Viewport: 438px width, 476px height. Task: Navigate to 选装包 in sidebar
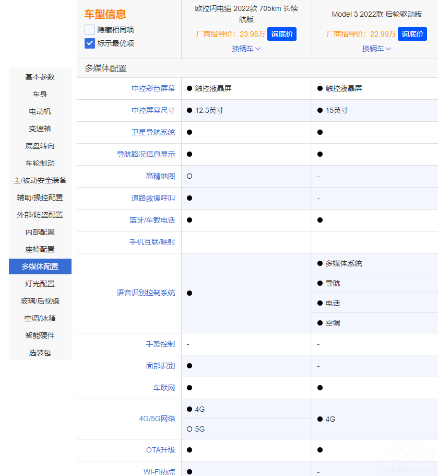click(40, 353)
